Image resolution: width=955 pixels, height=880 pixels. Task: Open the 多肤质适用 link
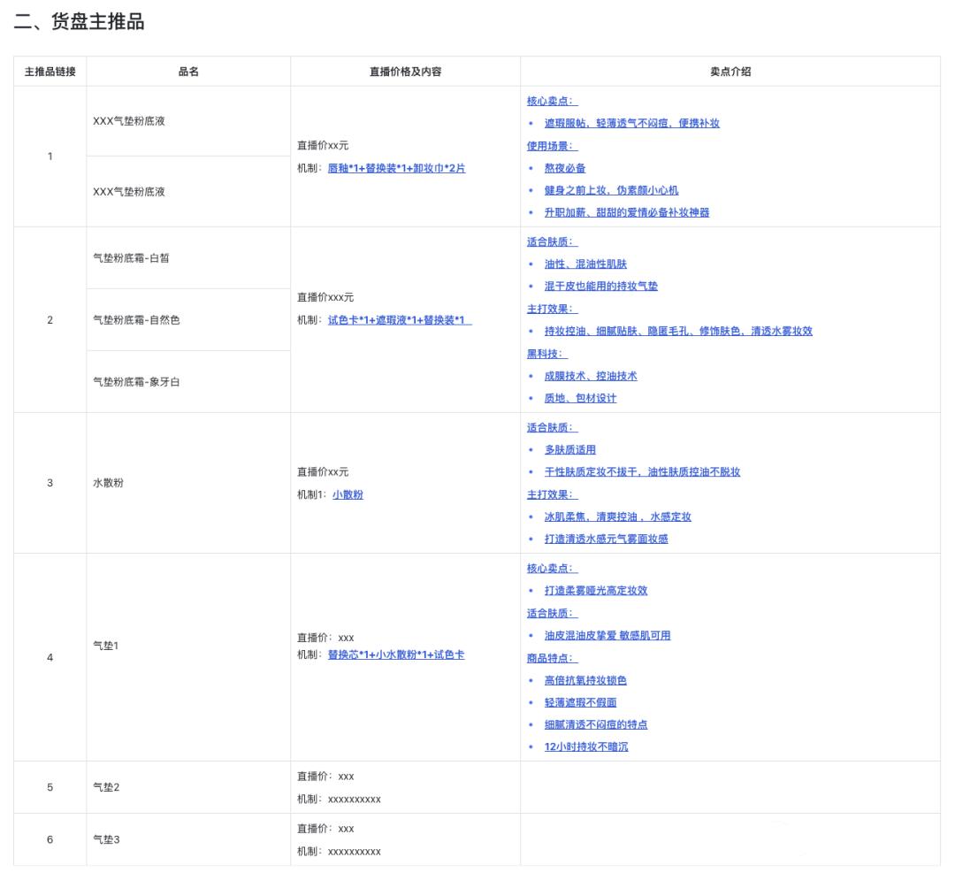571,449
